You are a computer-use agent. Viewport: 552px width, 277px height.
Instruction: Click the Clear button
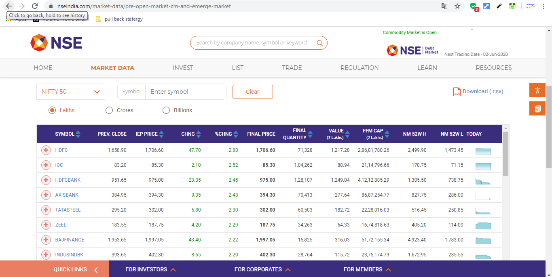click(252, 92)
